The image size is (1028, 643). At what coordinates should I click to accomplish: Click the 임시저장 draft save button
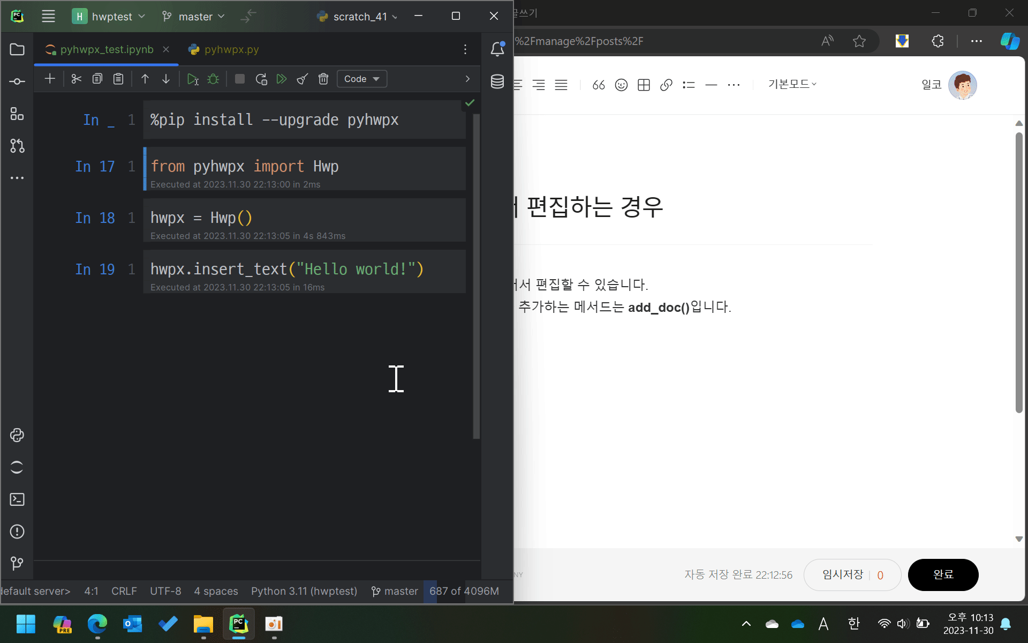click(x=843, y=574)
